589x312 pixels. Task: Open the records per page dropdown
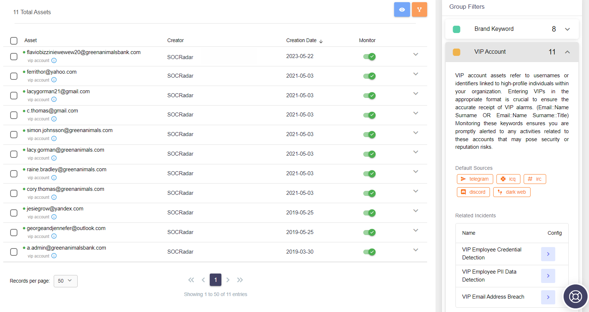[x=66, y=281]
